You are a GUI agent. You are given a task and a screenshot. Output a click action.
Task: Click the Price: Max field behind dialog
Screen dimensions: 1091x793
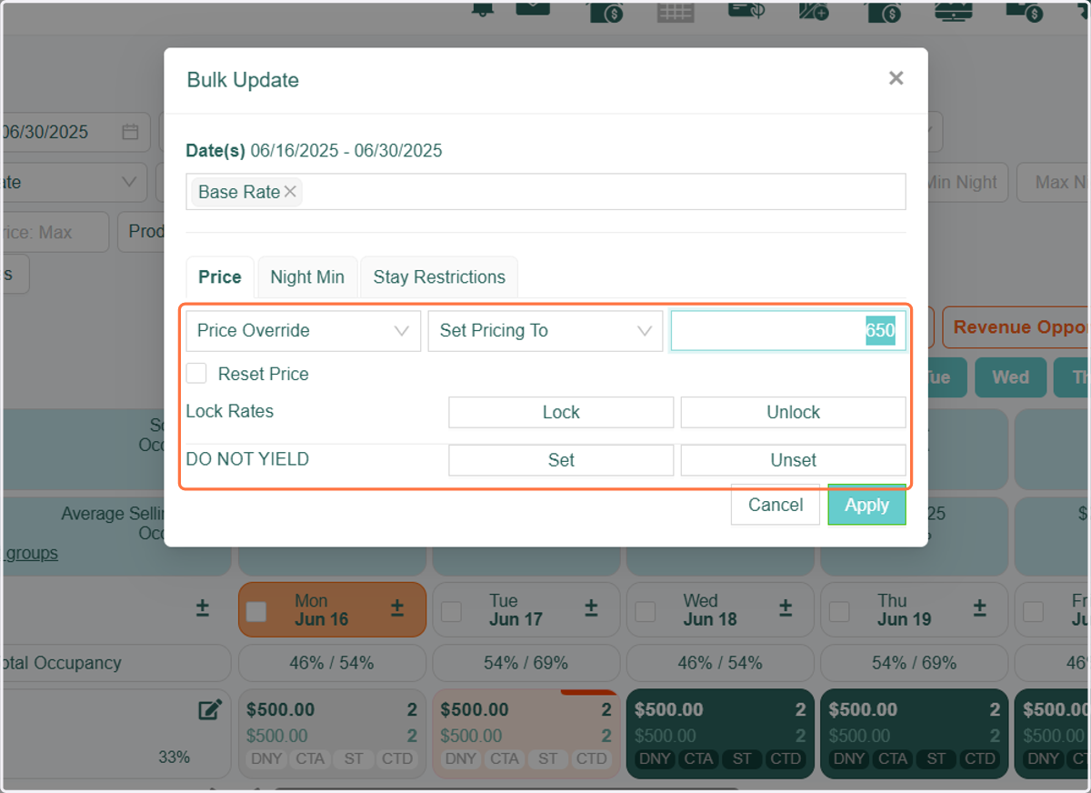tap(55, 232)
